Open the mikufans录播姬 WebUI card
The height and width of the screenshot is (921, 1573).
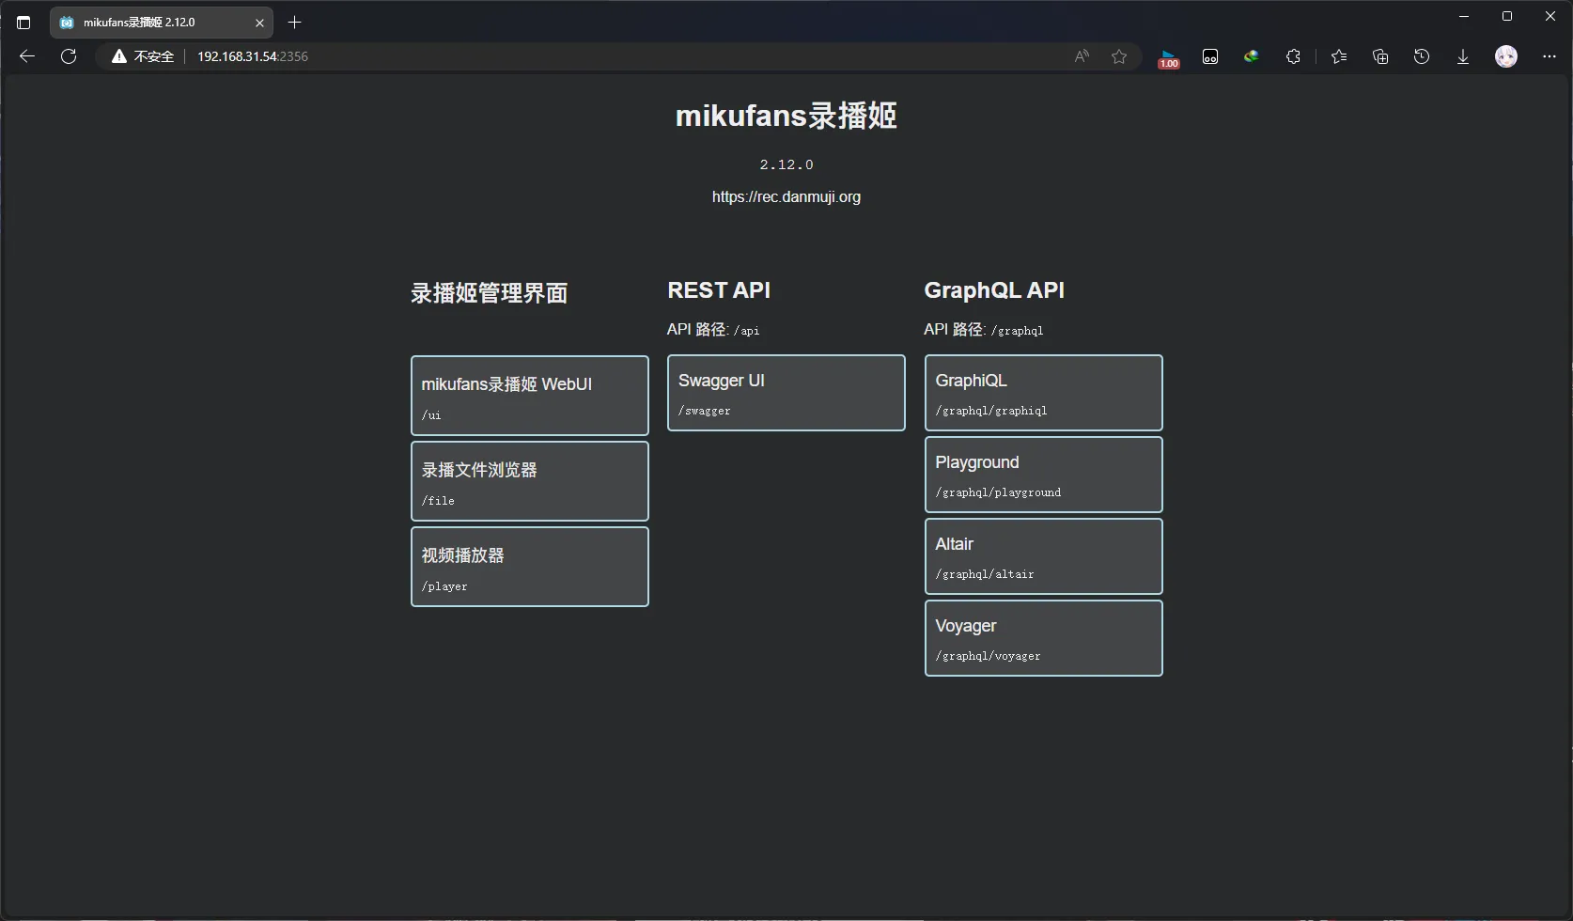pyautogui.click(x=529, y=396)
